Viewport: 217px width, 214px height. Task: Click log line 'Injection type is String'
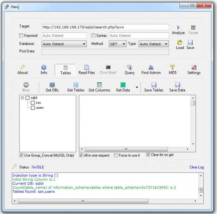click(x=35, y=175)
